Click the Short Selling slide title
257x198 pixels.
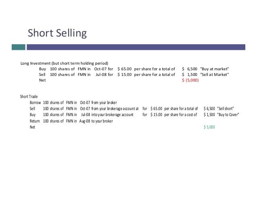pyautogui.click(x=57, y=33)
